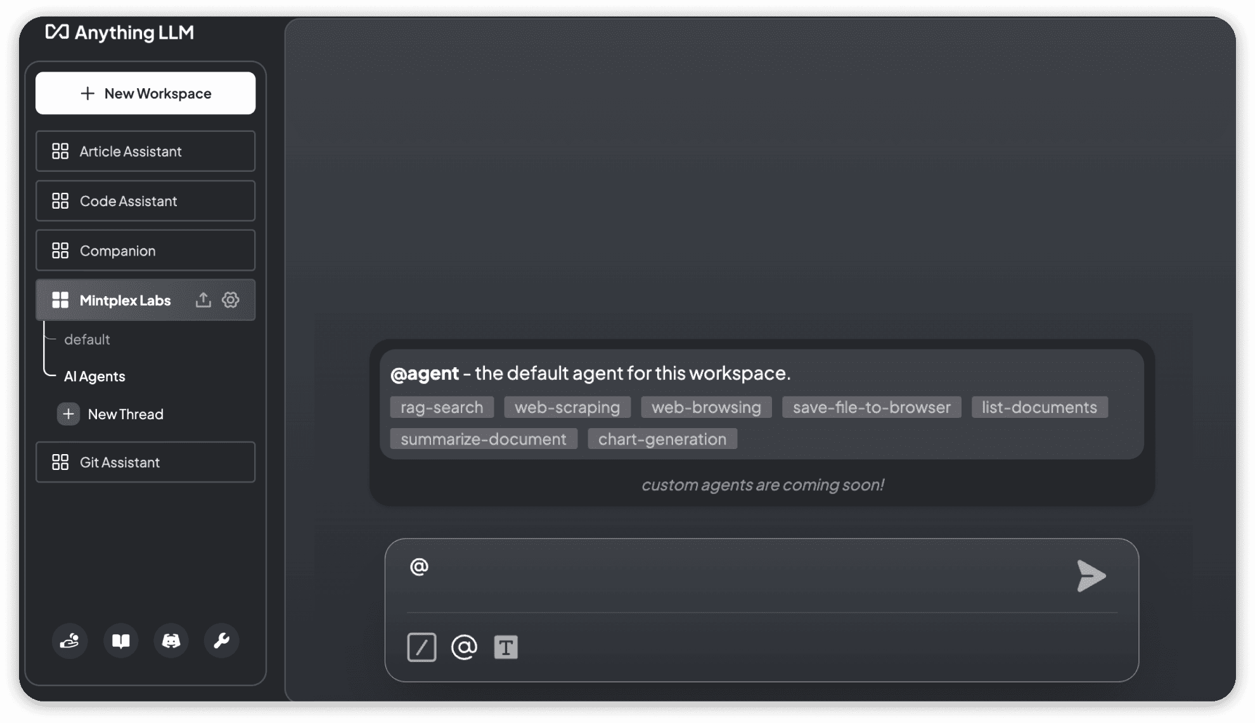Click the chart-generation capability tag
The width and height of the screenshot is (1255, 723).
(662, 438)
